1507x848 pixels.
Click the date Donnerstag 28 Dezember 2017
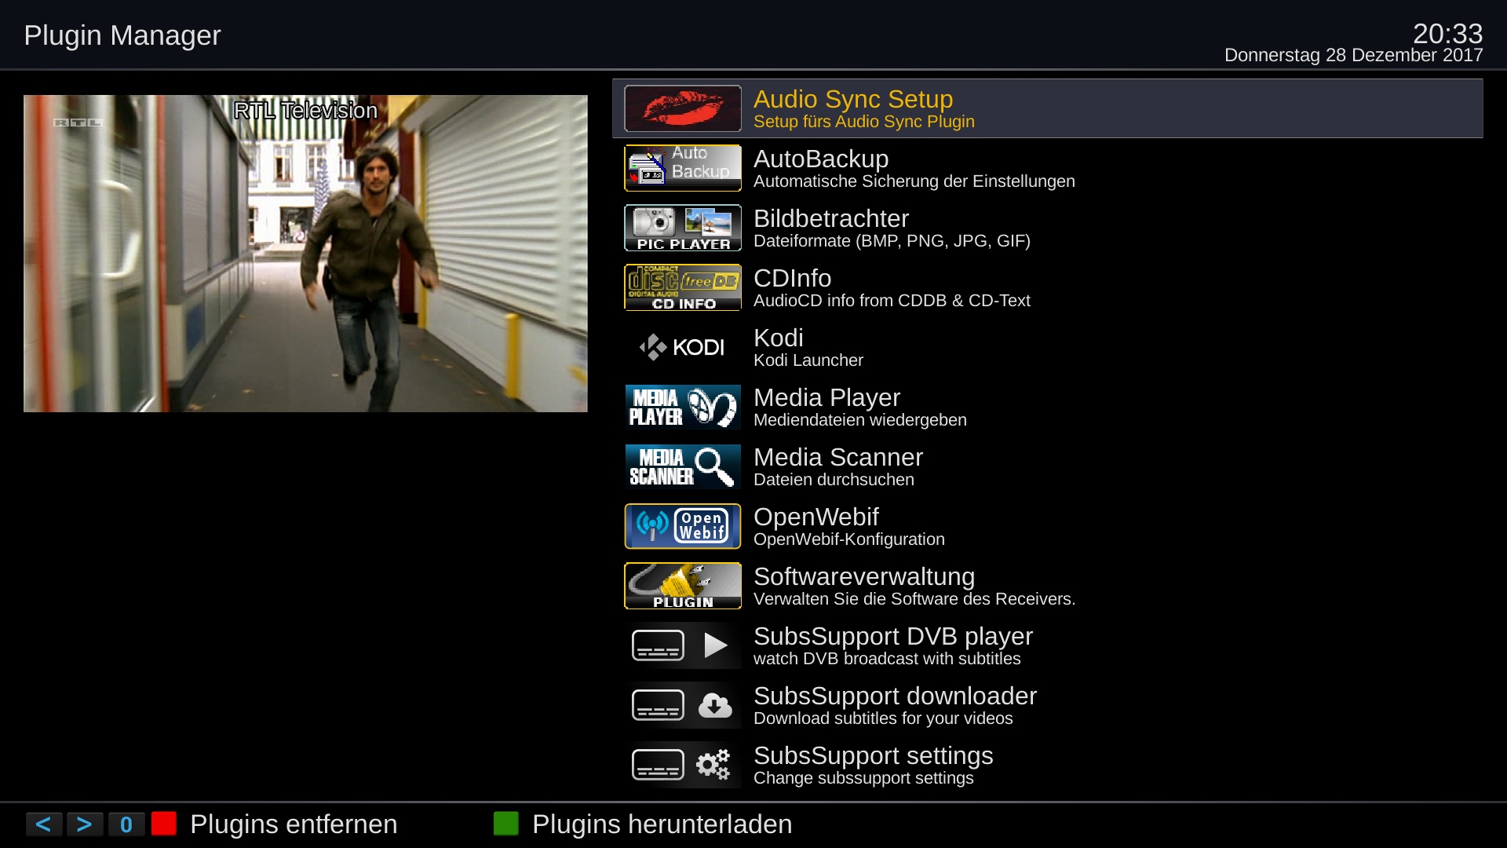[x=1353, y=55]
